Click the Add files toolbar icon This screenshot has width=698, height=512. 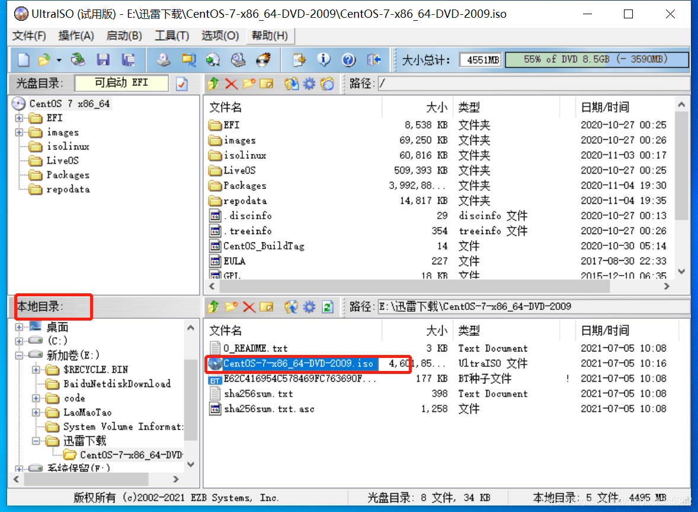(299, 60)
